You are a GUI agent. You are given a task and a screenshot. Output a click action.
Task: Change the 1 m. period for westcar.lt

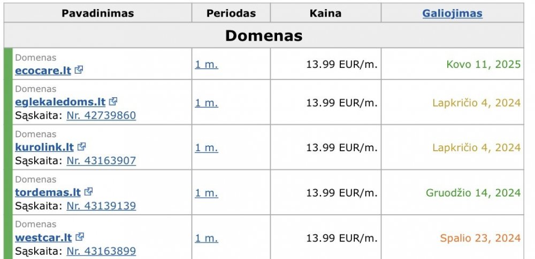click(207, 238)
